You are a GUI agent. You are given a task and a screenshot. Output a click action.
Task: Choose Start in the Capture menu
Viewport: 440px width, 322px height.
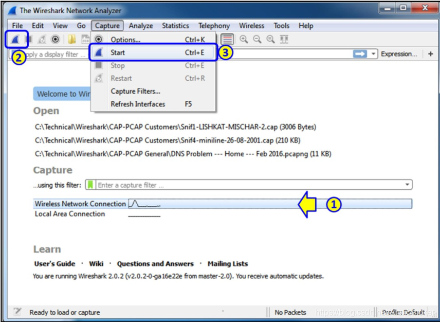pyautogui.click(x=153, y=52)
